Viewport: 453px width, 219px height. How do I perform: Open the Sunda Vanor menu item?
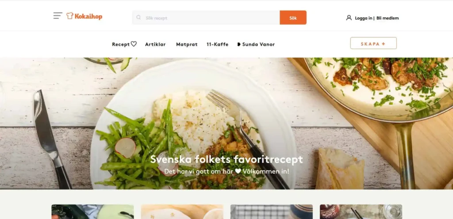click(258, 45)
